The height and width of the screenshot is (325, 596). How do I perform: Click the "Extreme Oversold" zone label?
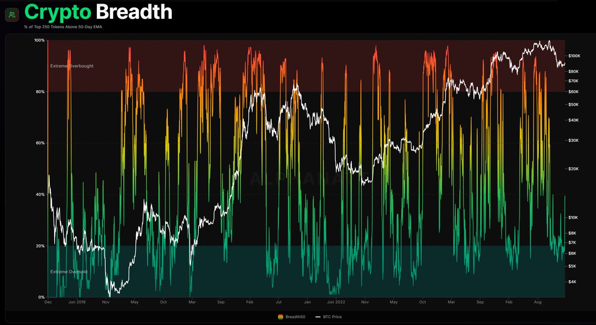pos(69,271)
